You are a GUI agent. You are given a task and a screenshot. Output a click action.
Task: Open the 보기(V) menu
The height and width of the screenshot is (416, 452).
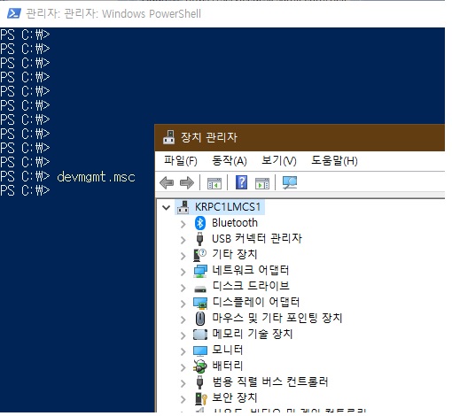point(279,161)
